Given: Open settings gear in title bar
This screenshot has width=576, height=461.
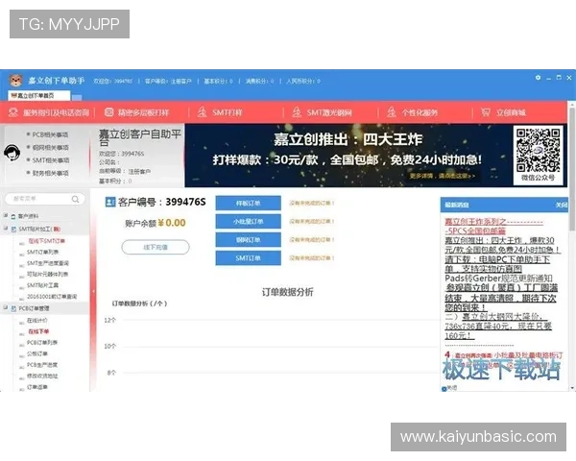Looking at the screenshot, I should 538,78.
